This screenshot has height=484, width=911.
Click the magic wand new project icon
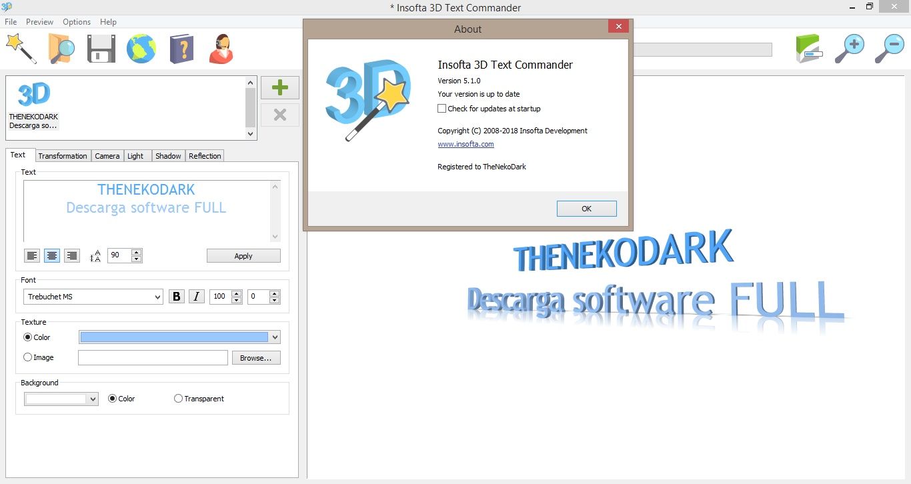pos(21,49)
